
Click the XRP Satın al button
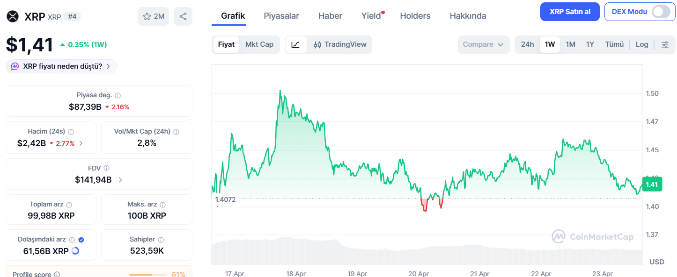(570, 11)
